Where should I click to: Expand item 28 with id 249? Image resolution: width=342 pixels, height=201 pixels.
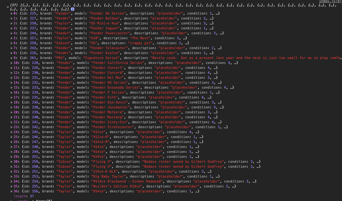[x=11, y=152]
